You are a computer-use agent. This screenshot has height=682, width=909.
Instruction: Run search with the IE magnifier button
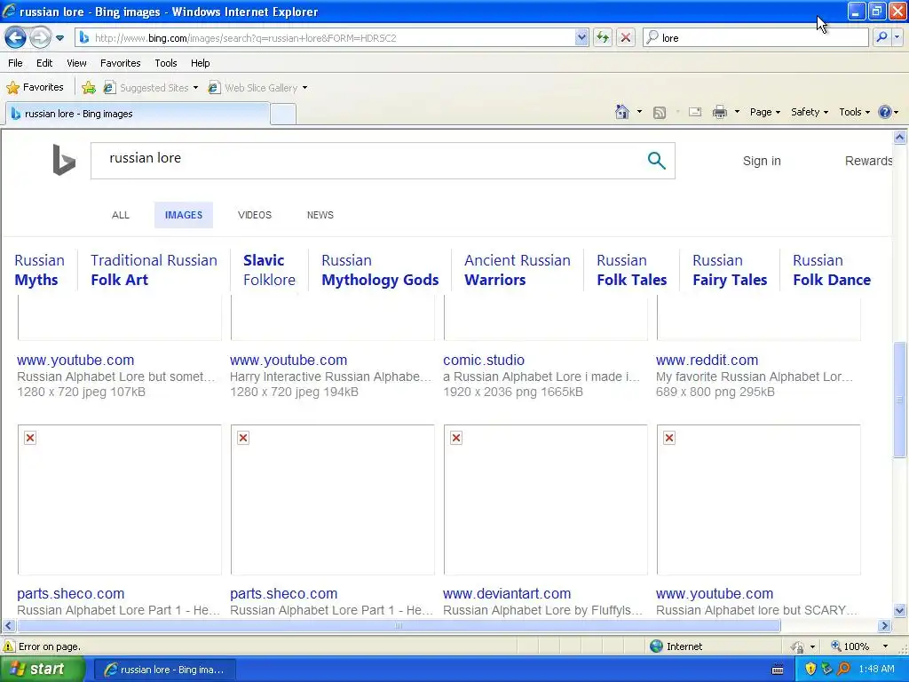pos(881,37)
